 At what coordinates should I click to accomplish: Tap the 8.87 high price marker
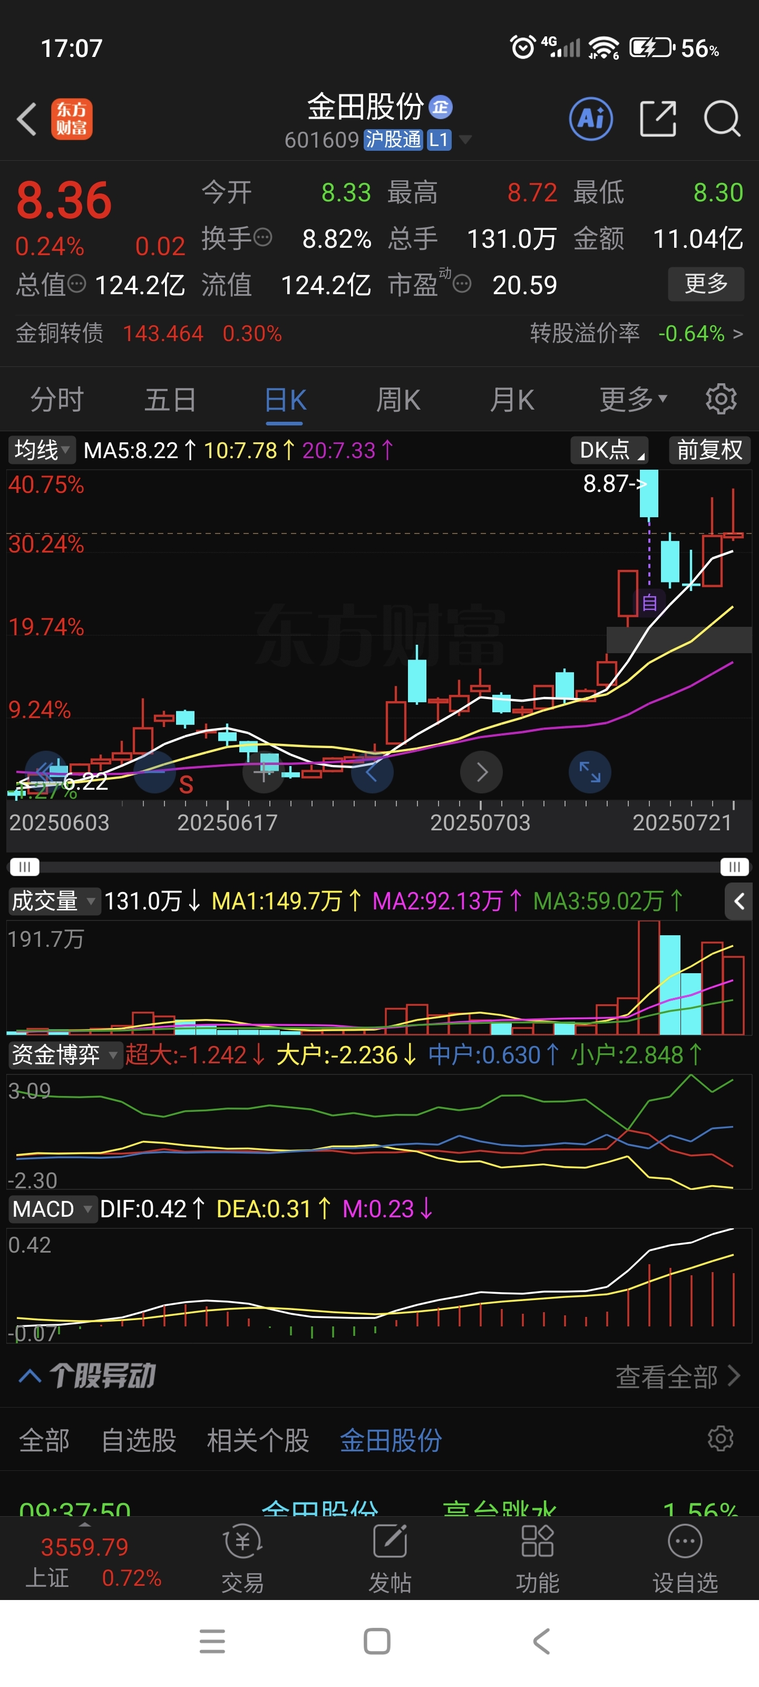pyautogui.click(x=615, y=483)
